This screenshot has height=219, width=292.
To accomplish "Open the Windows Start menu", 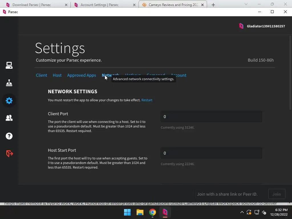I will click(127, 212).
